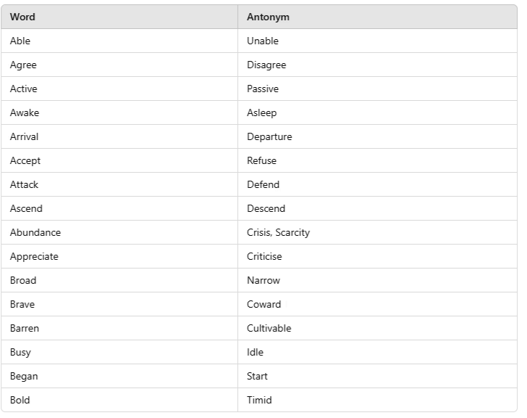527x418 pixels.
Task: Click the word Brave
Action: click(x=23, y=304)
